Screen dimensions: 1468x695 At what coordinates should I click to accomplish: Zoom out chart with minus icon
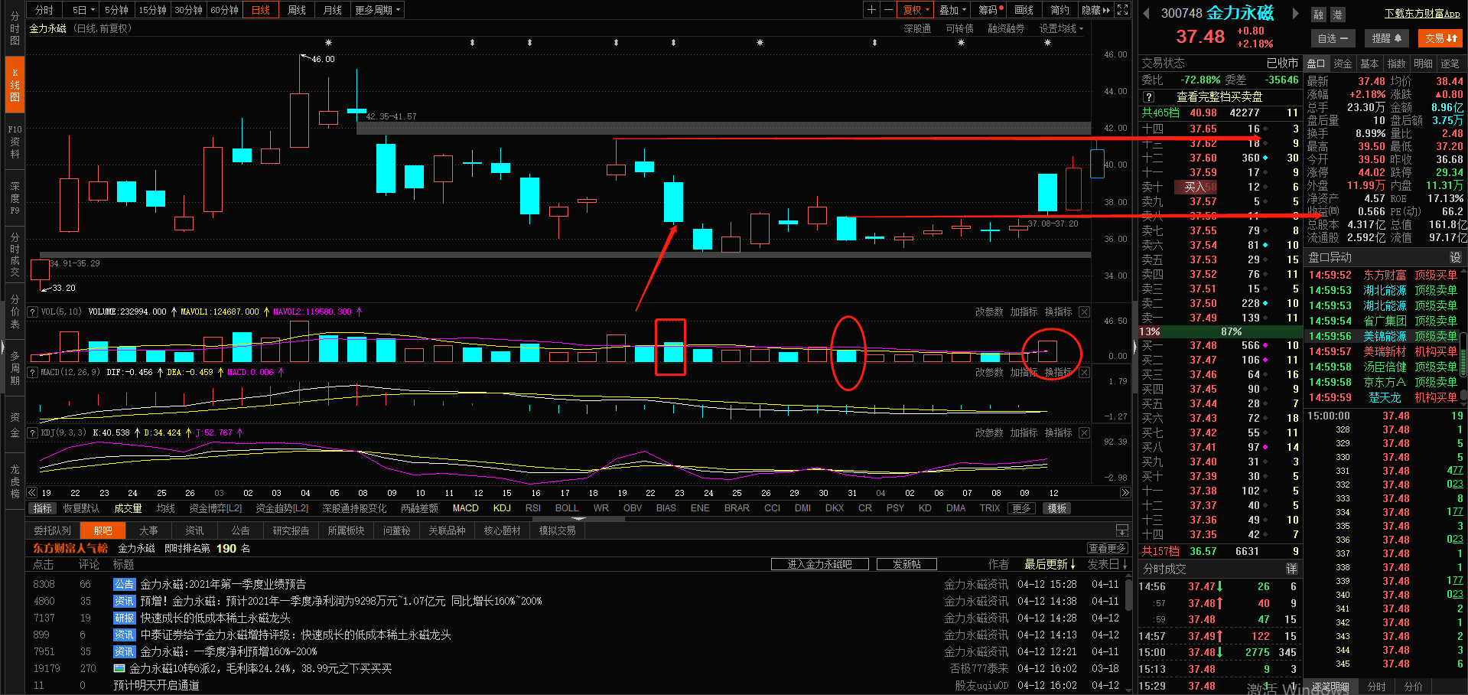[888, 10]
